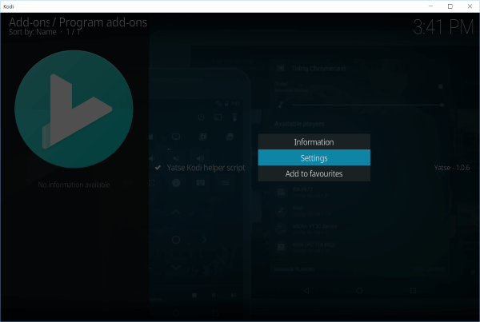This screenshot has width=480, height=322.
Task: Choose Add to favourites option
Action: 314,173
